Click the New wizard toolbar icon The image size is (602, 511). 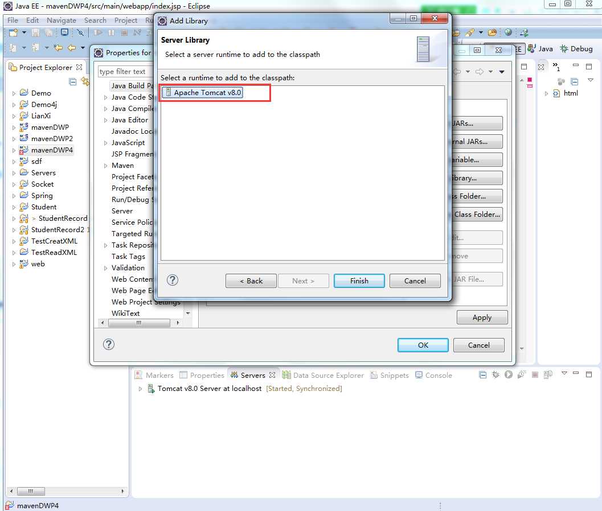(x=14, y=32)
